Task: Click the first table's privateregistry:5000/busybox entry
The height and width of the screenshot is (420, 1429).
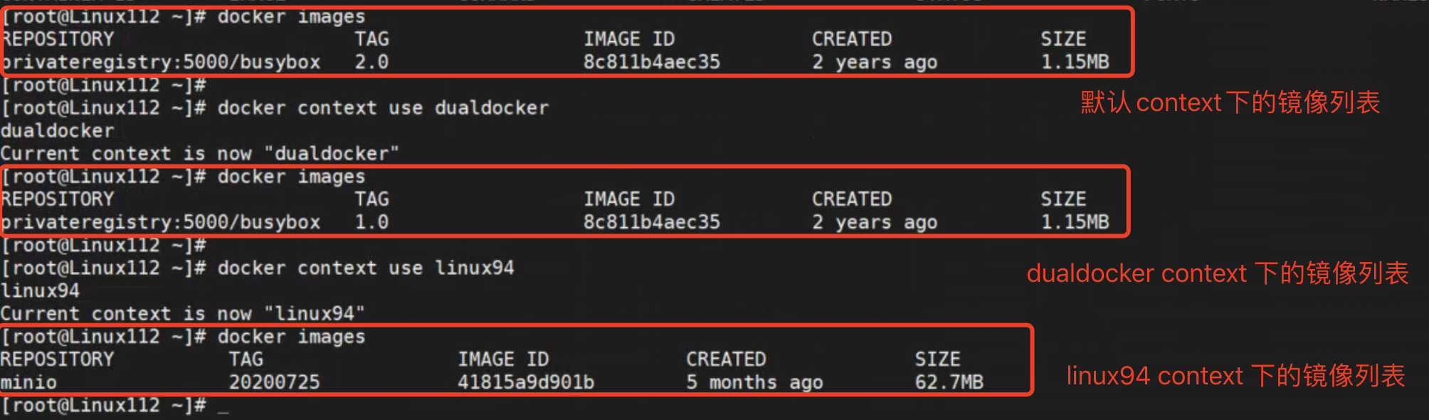Action: pos(161,62)
